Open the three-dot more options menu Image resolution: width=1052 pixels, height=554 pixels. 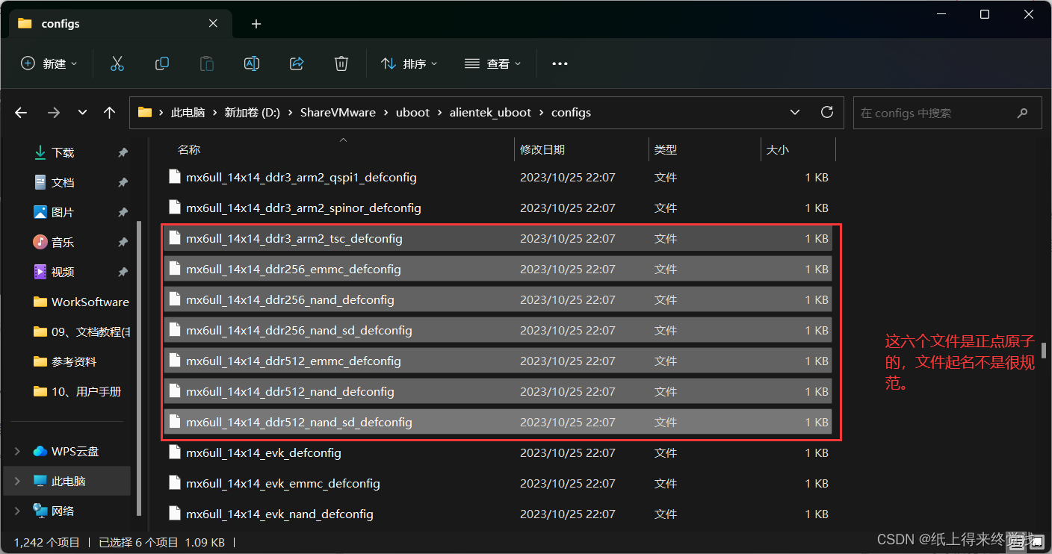tap(560, 64)
